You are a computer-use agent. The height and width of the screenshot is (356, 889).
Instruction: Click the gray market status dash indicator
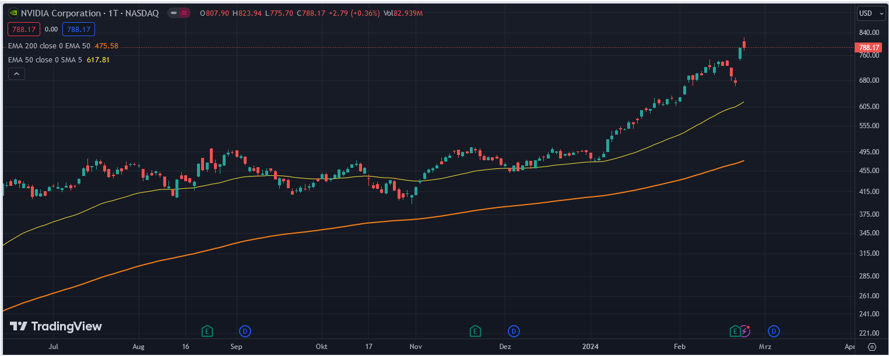(x=174, y=13)
